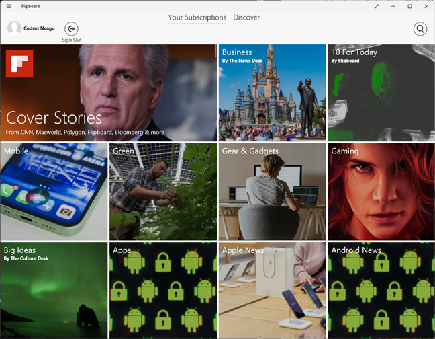The height and width of the screenshot is (339, 435).
Task: Switch to the Your Subscriptions tab
Action: coord(197,17)
